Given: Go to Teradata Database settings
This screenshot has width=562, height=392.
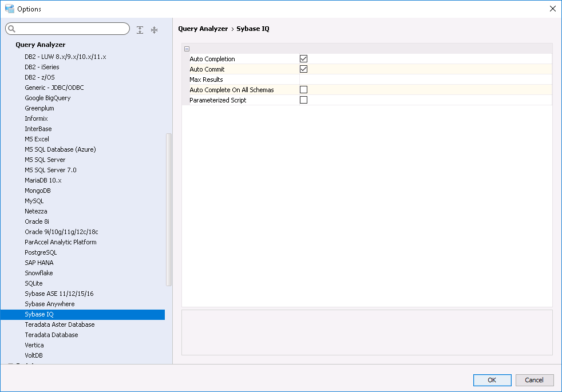Looking at the screenshot, I should tap(52, 335).
